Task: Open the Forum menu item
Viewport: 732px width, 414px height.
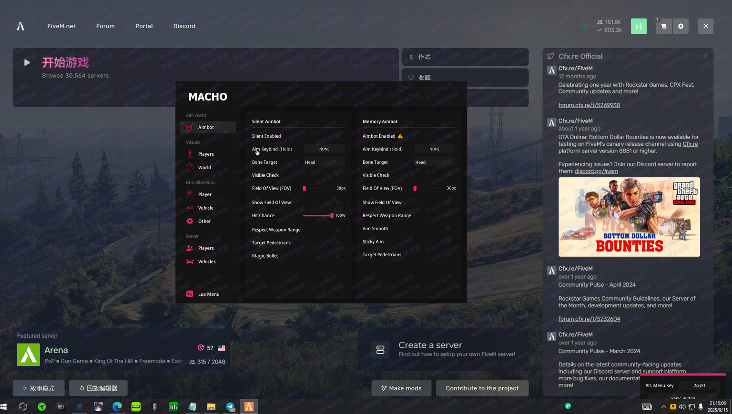Action: coord(105,26)
